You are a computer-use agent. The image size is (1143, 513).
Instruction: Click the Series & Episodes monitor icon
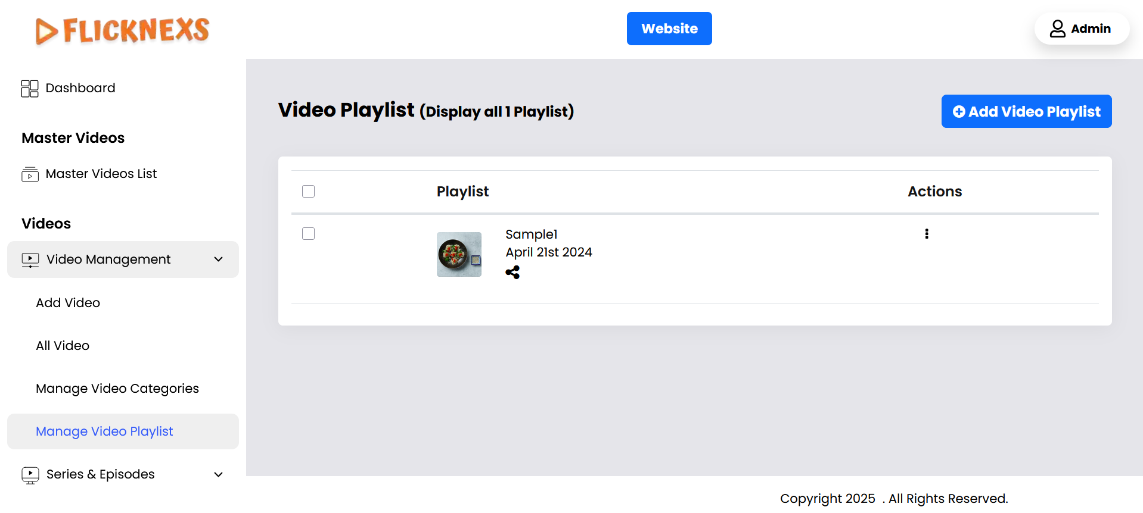click(x=30, y=475)
